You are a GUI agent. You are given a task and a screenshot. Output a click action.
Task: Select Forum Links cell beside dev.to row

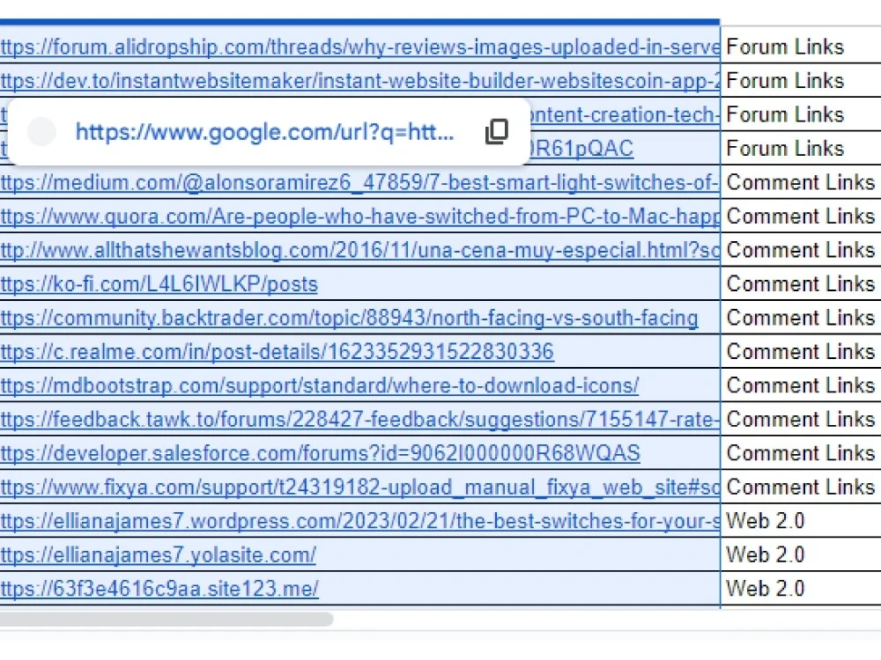point(801,81)
